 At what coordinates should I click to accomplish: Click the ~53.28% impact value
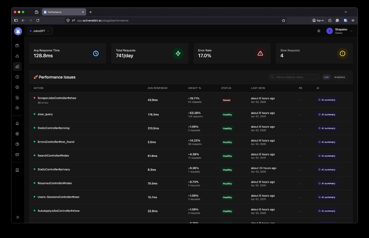194,113
